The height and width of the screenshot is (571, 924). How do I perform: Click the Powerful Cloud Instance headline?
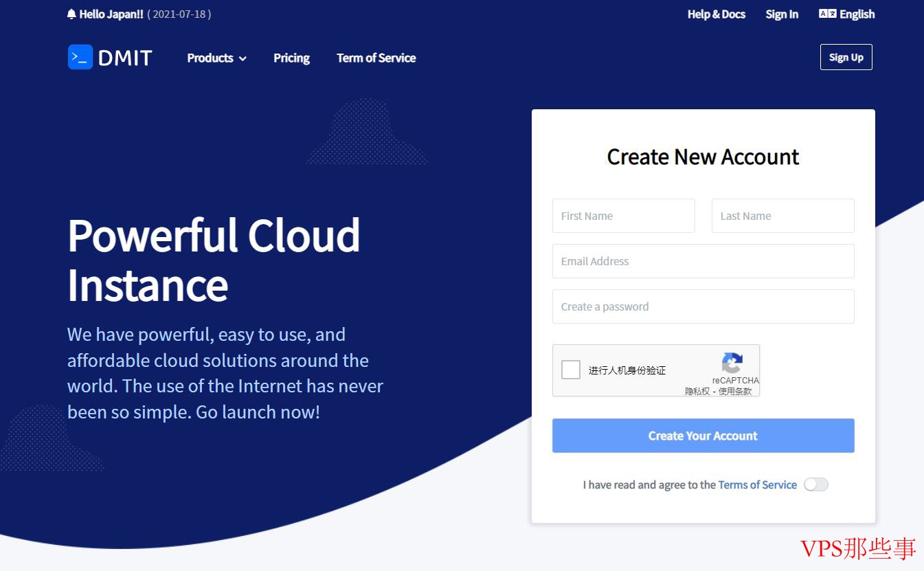(x=214, y=260)
